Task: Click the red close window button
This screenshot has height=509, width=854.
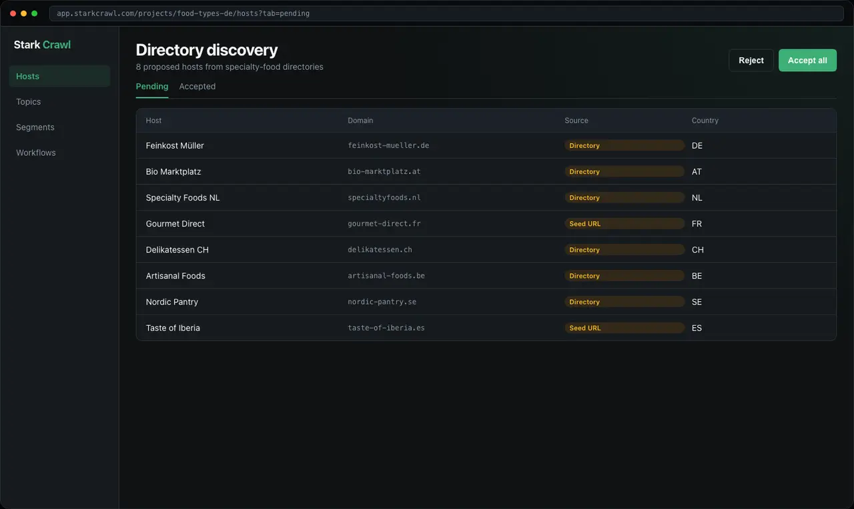Action: (x=13, y=13)
